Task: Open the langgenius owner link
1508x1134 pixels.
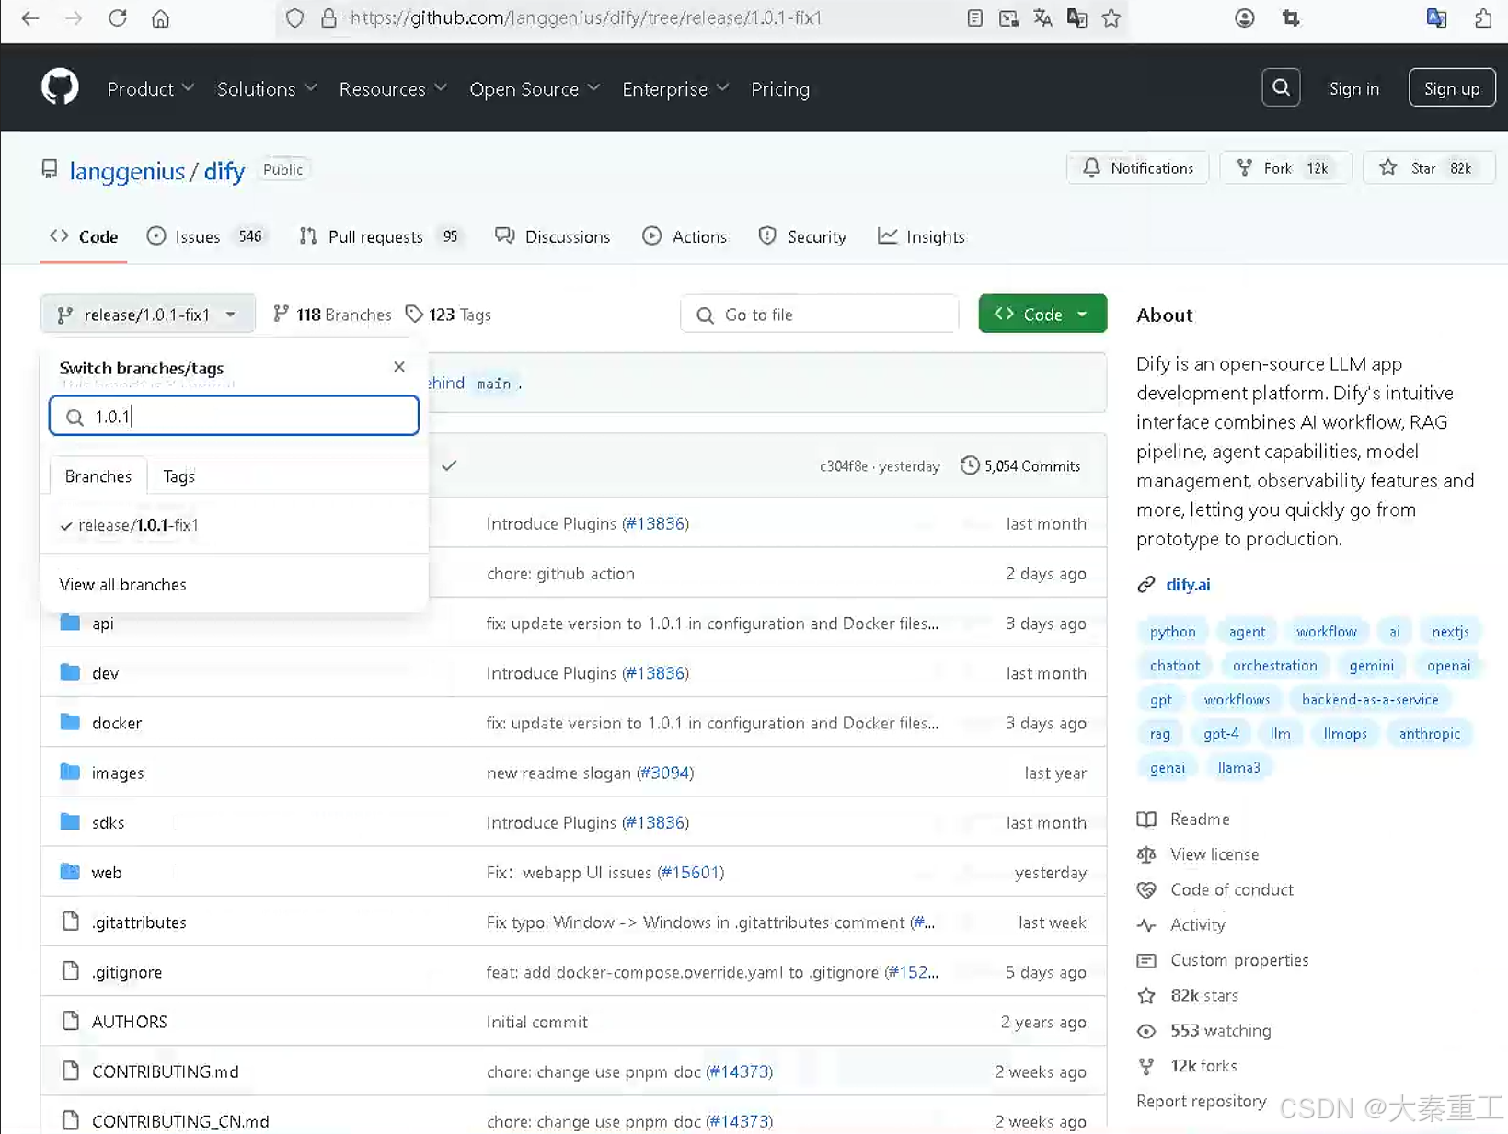Action: [x=127, y=171]
